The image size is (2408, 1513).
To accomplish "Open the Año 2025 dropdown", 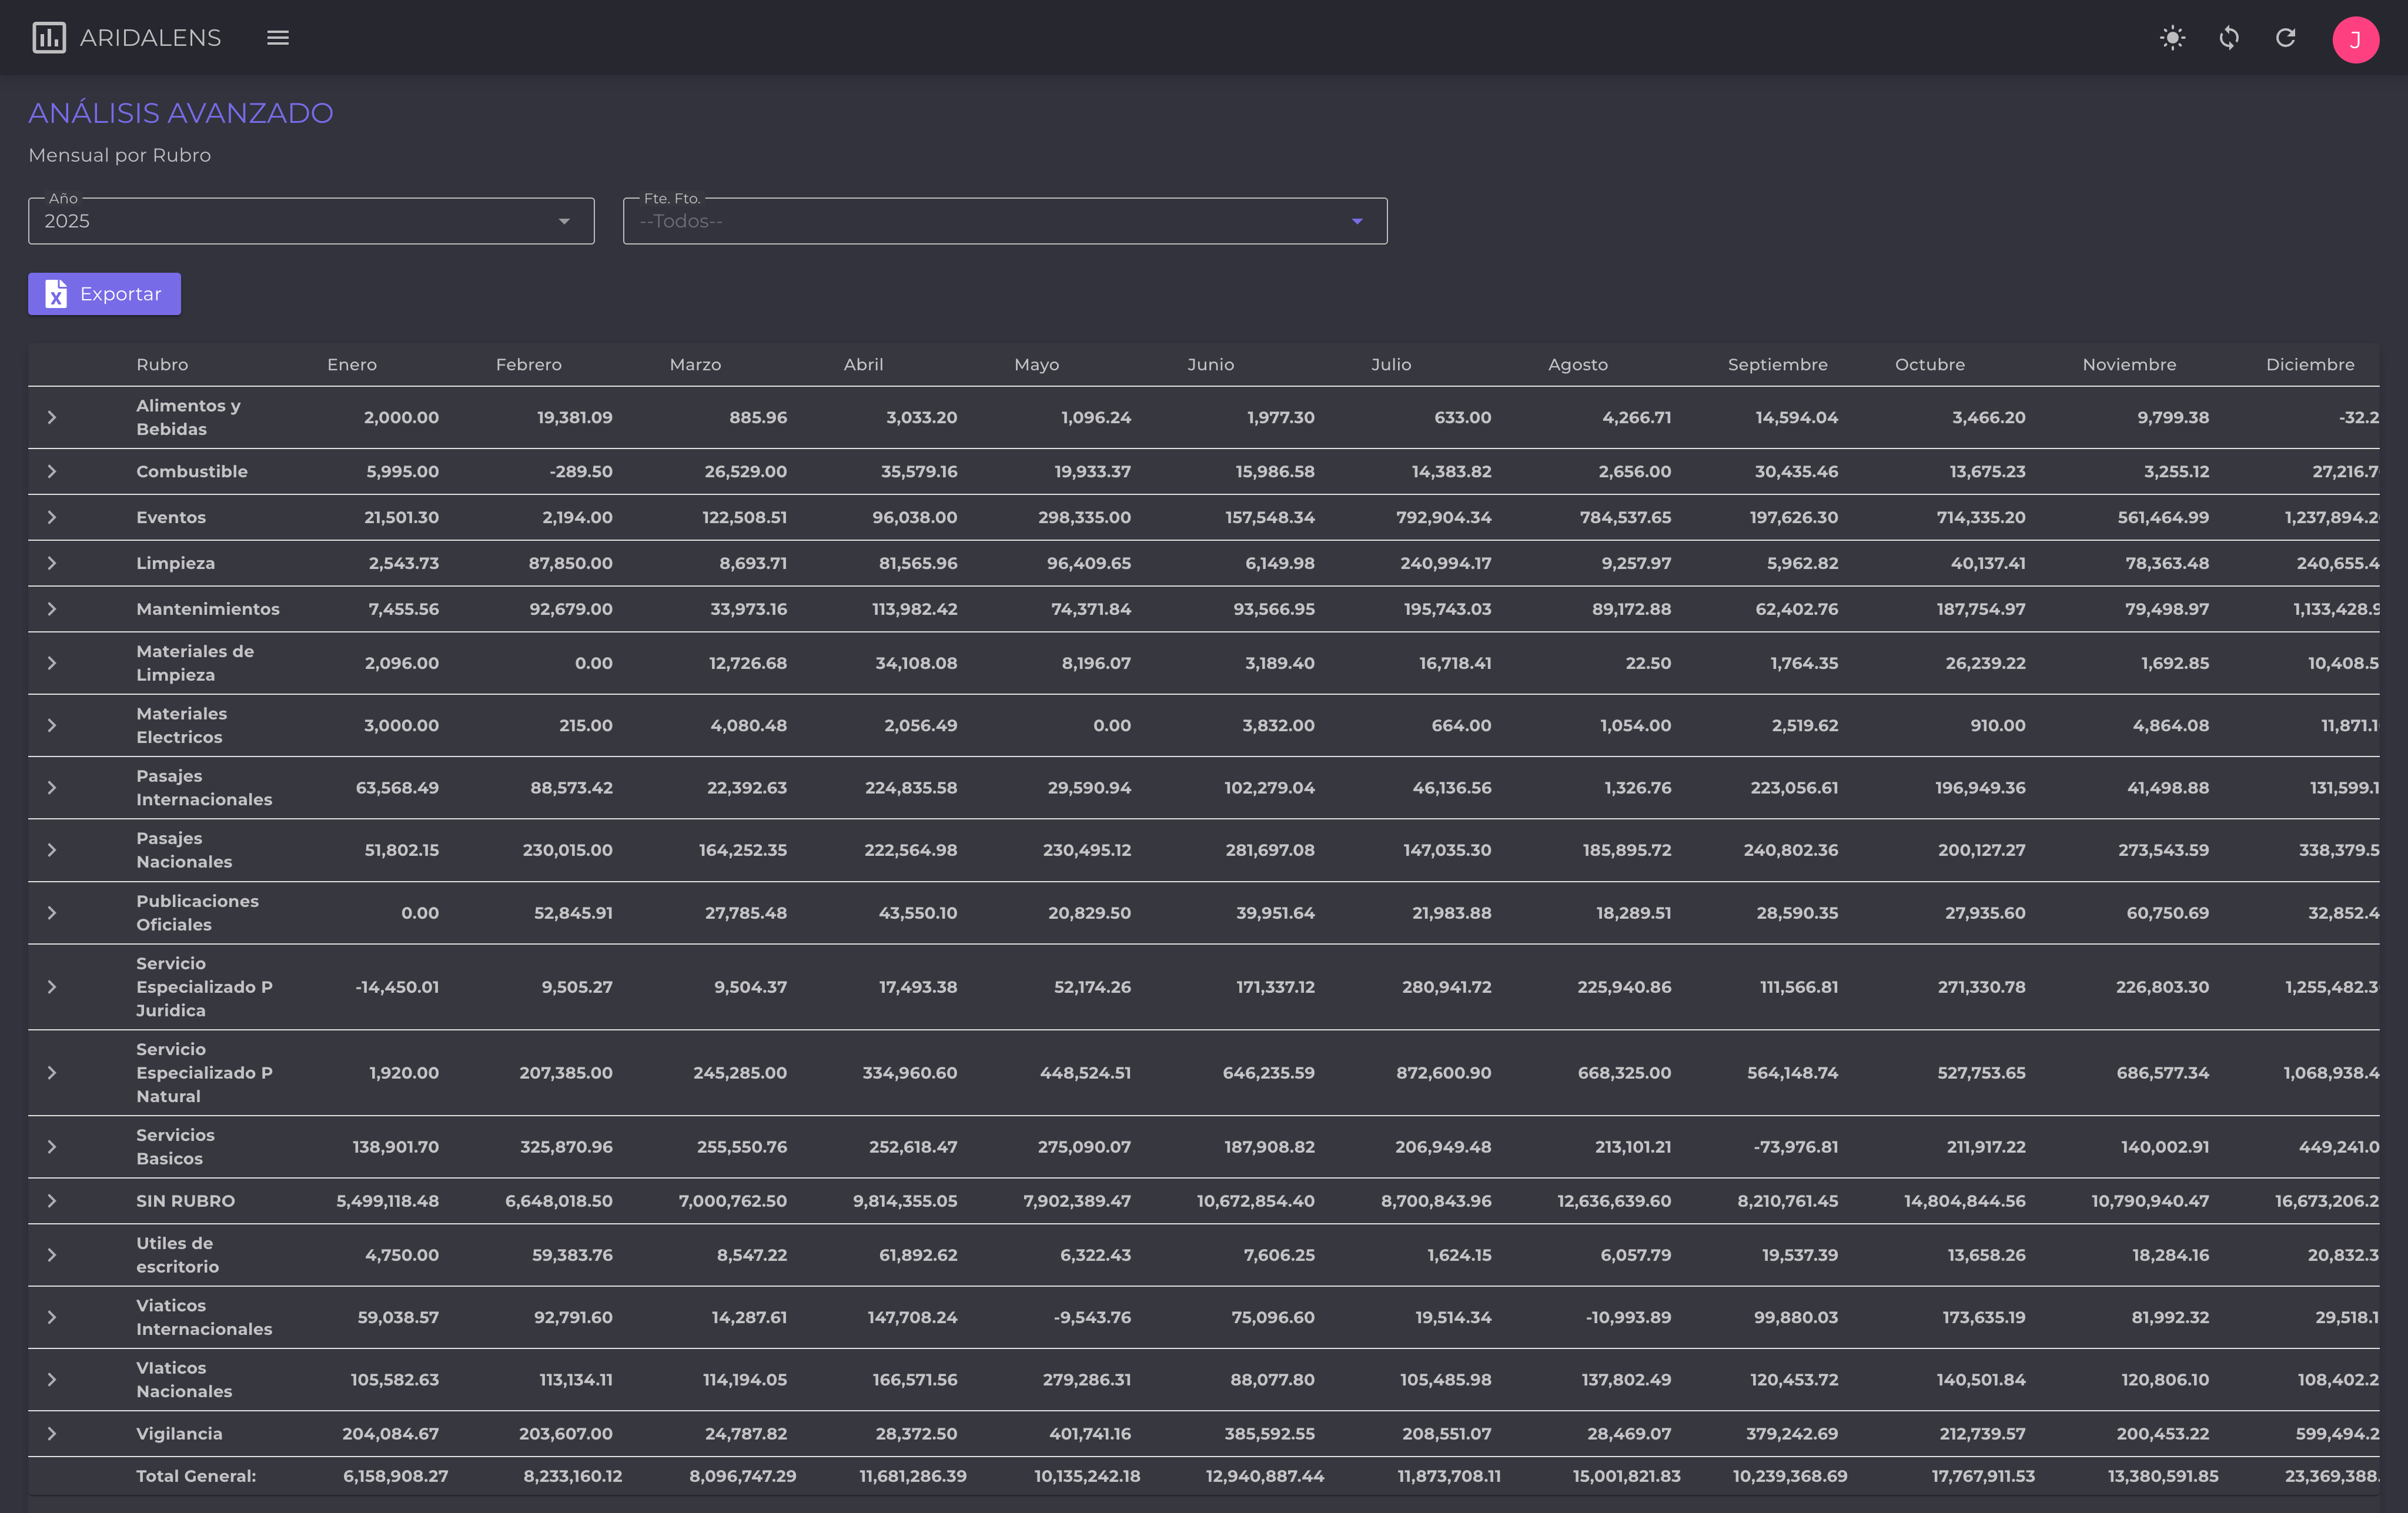I will 311,221.
